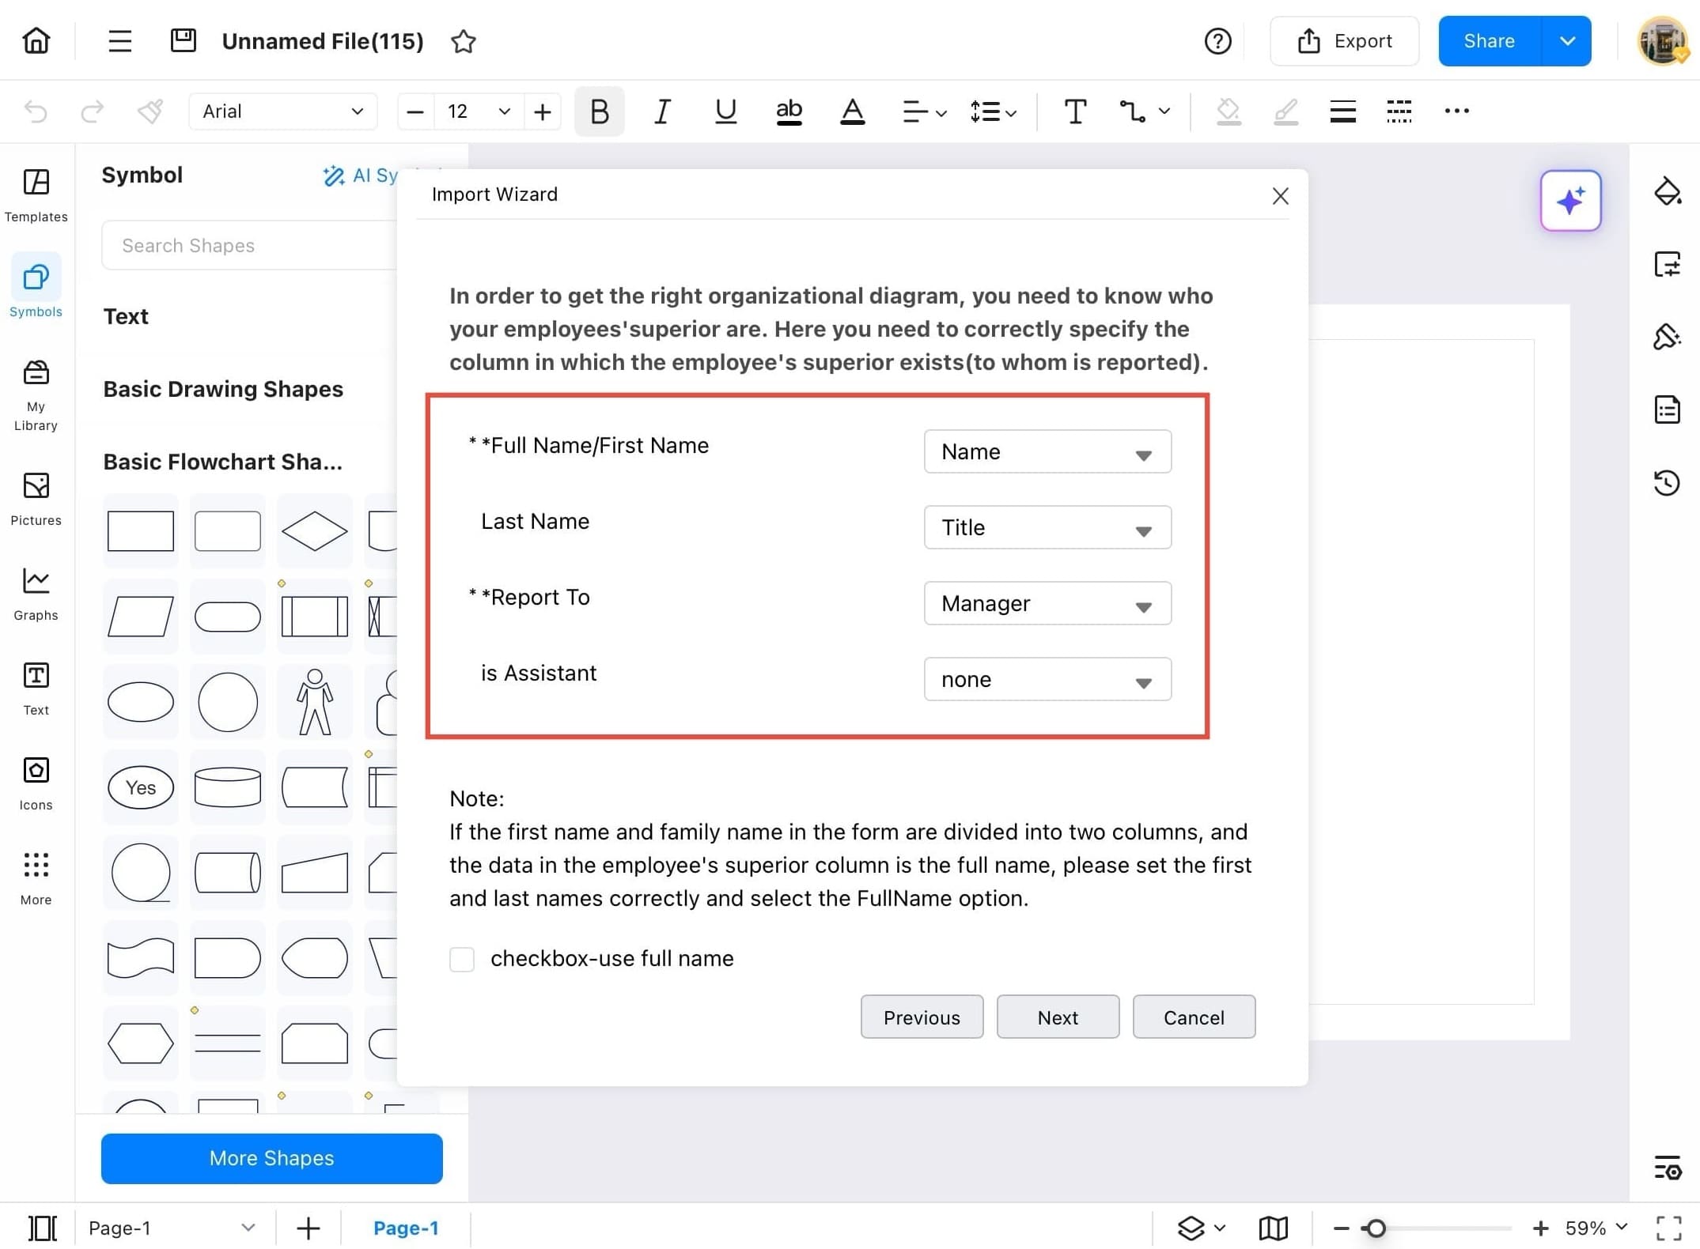The image size is (1700, 1249).
Task: Switch to Page-1 tab at the bottom
Action: click(406, 1227)
